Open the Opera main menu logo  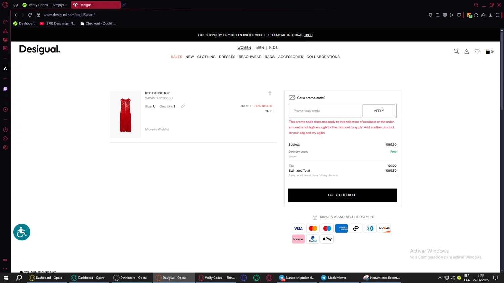click(x=5, y=5)
